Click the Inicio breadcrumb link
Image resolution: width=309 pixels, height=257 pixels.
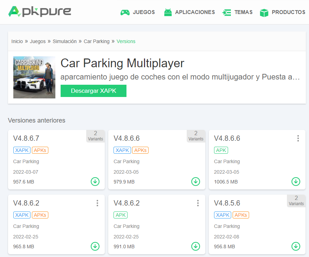pos(17,41)
